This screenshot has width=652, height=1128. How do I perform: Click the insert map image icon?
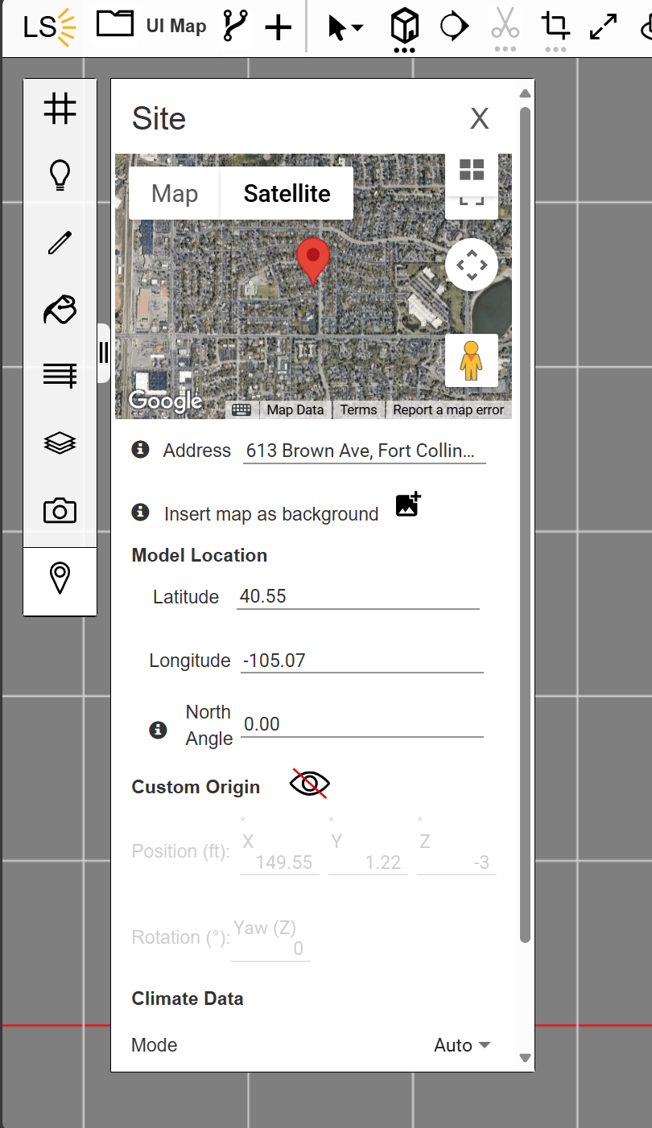click(x=409, y=504)
